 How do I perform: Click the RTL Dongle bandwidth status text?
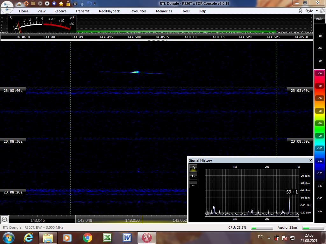(33, 227)
